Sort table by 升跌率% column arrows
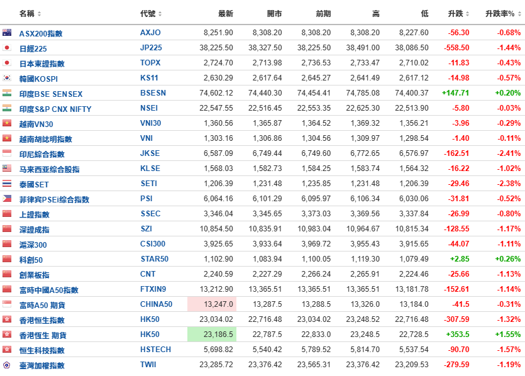The image size is (525, 376). point(519,14)
